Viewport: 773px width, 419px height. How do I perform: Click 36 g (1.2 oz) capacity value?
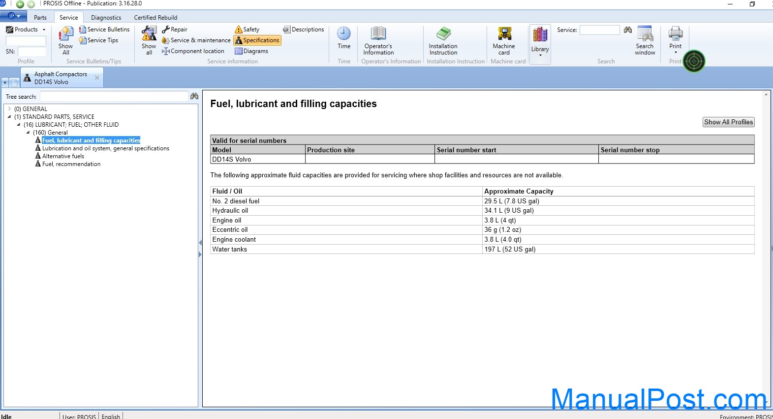tap(503, 229)
